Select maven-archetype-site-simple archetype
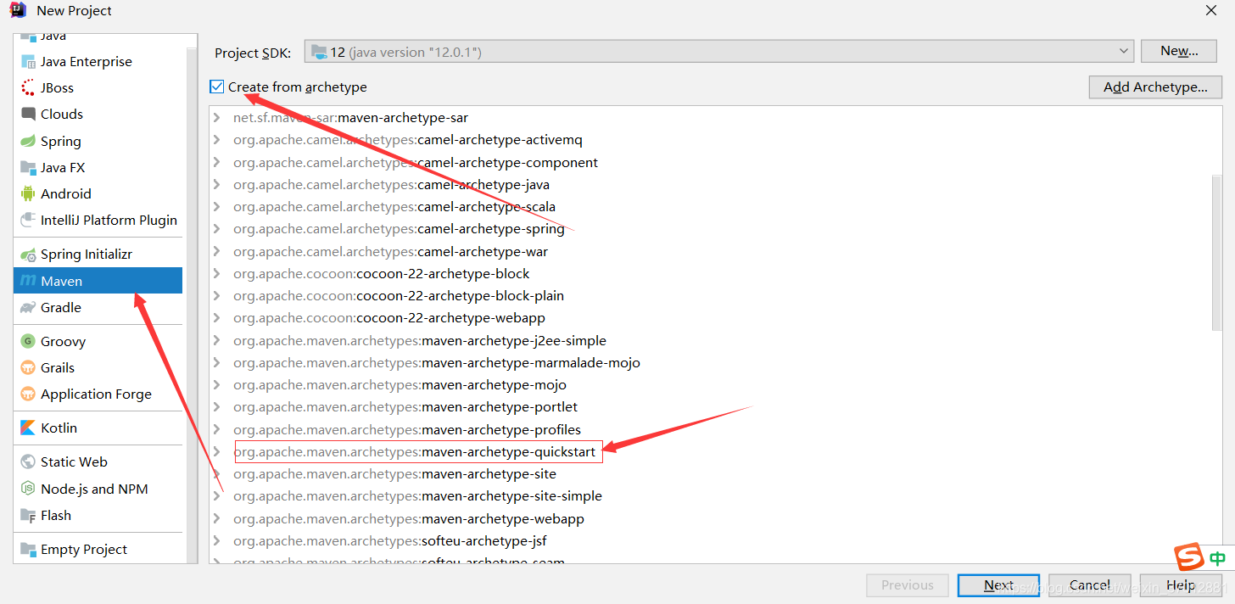This screenshot has width=1235, height=604. [x=417, y=496]
